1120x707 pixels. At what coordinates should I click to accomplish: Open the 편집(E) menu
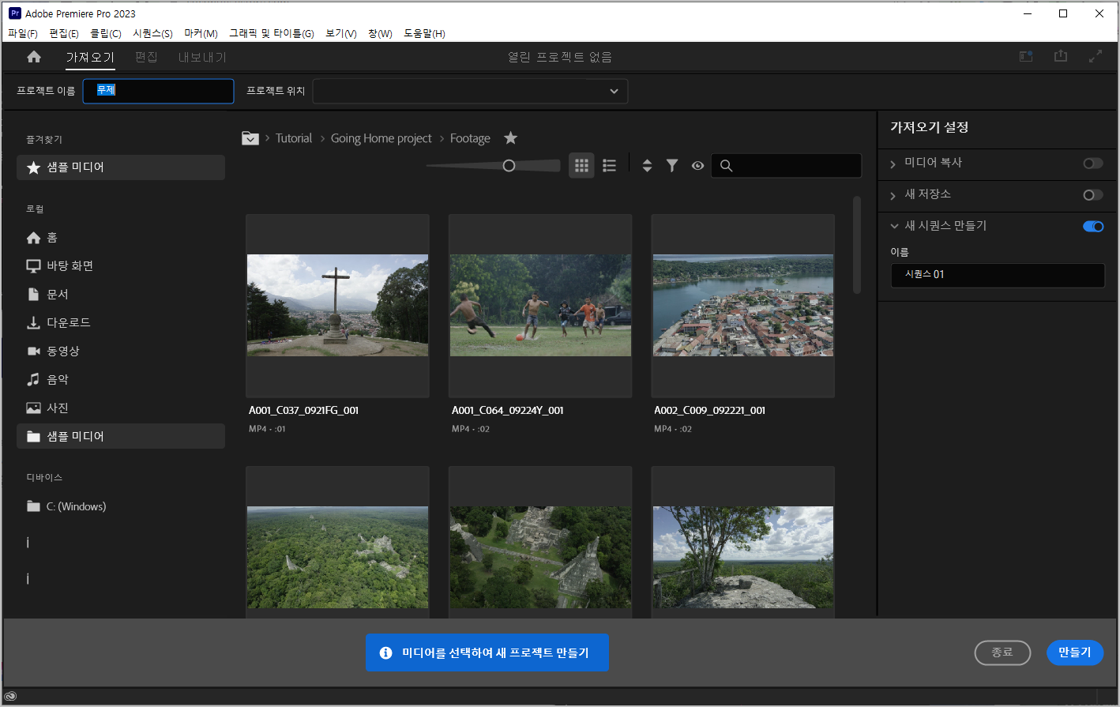[64, 34]
